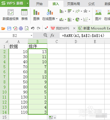
Task: Select cell with rank 13
Action: coord(38,51)
